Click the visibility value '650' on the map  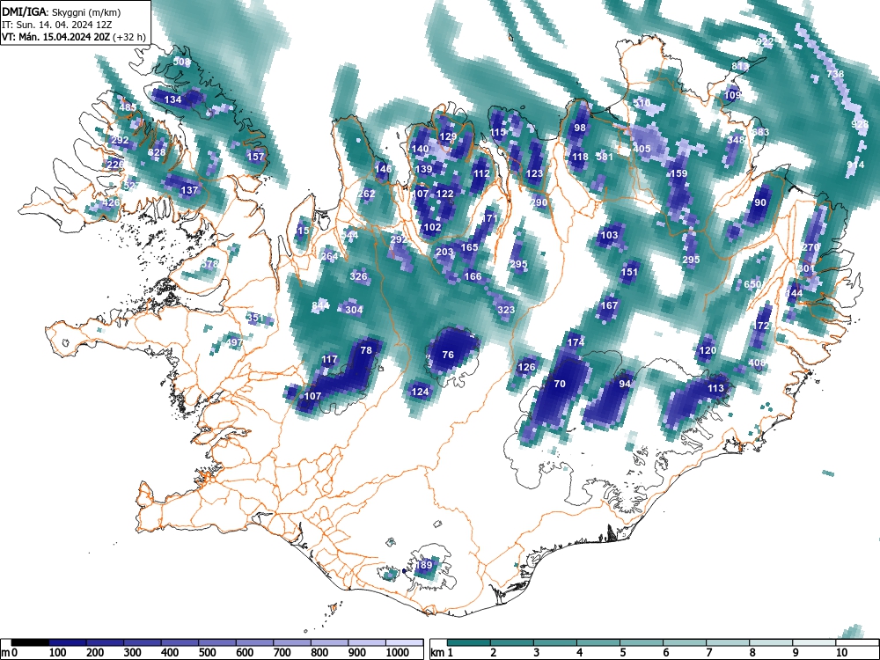[752, 284]
